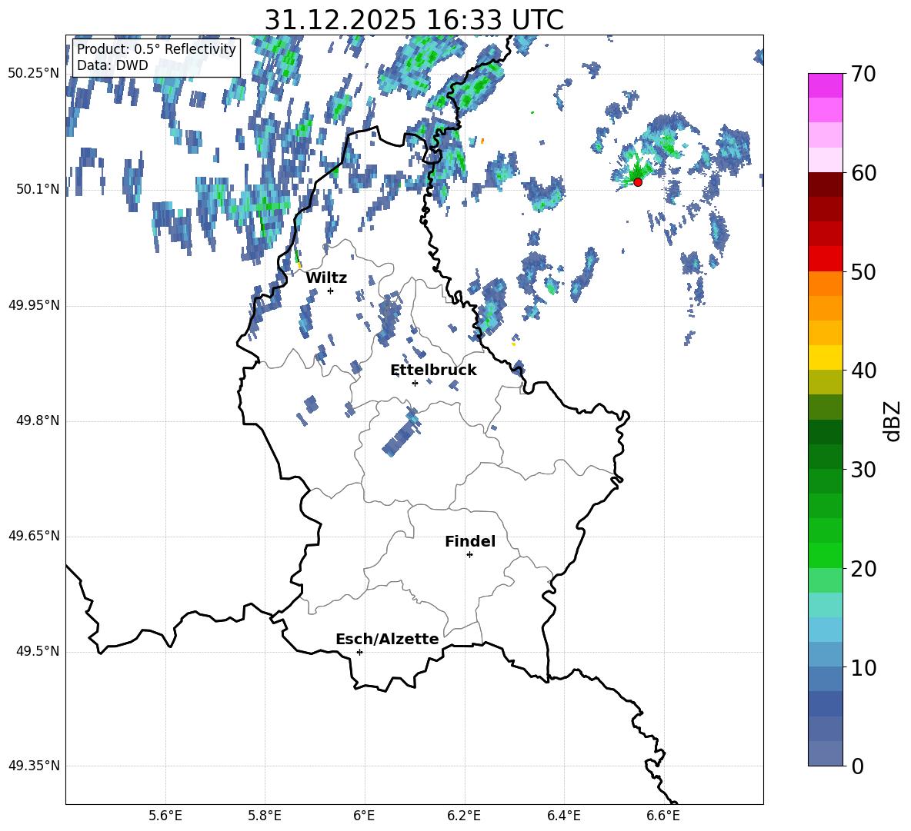911x831 pixels.
Task: Click the Findel city label
Action: click(470, 541)
